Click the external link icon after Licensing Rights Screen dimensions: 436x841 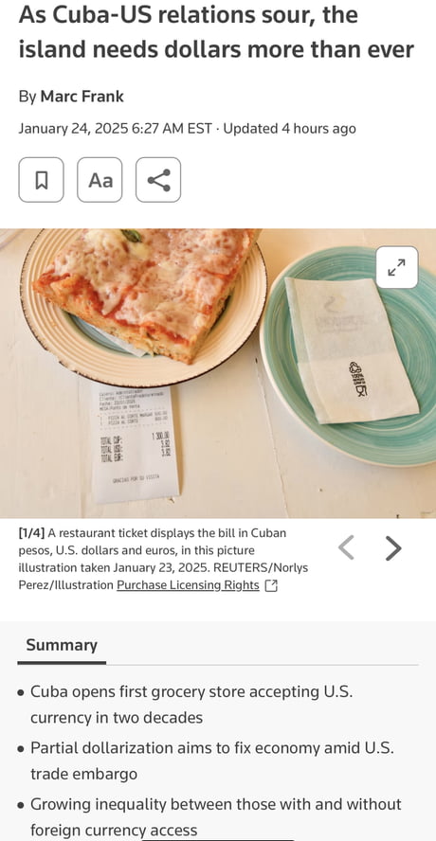pyautogui.click(x=272, y=586)
